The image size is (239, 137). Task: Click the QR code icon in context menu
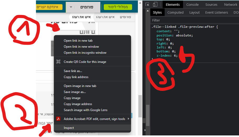[58, 62]
